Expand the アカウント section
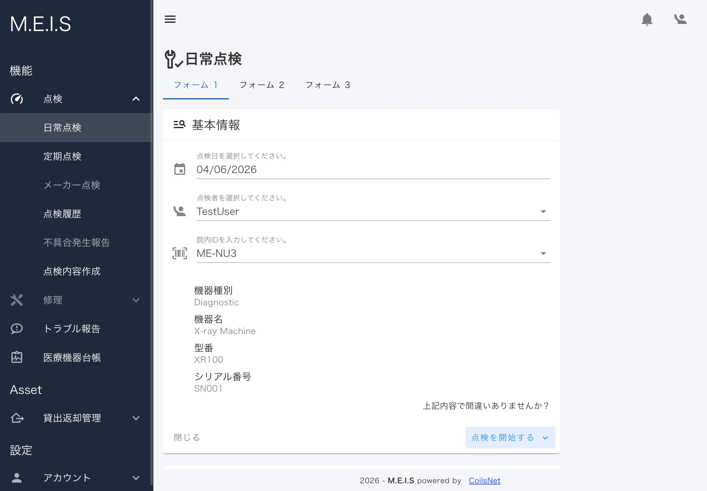This screenshot has height=491, width=707. click(136, 478)
